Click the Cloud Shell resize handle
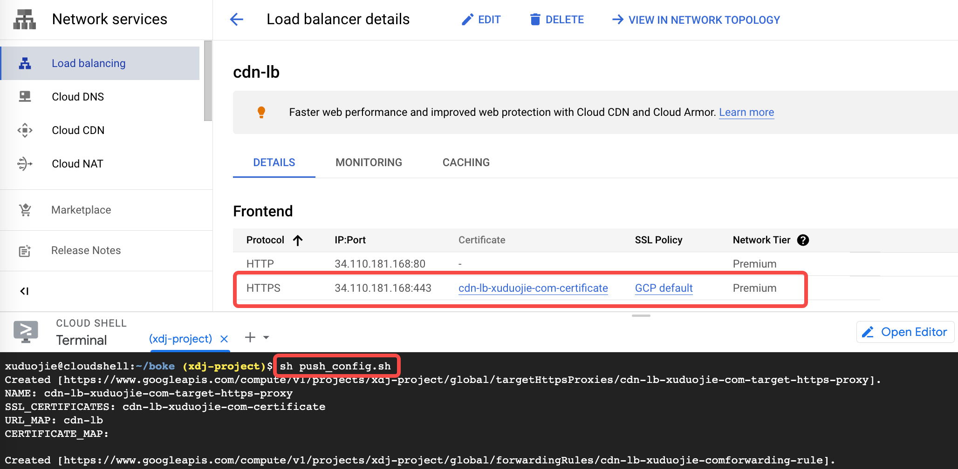The height and width of the screenshot is (469, 958). 641,315
